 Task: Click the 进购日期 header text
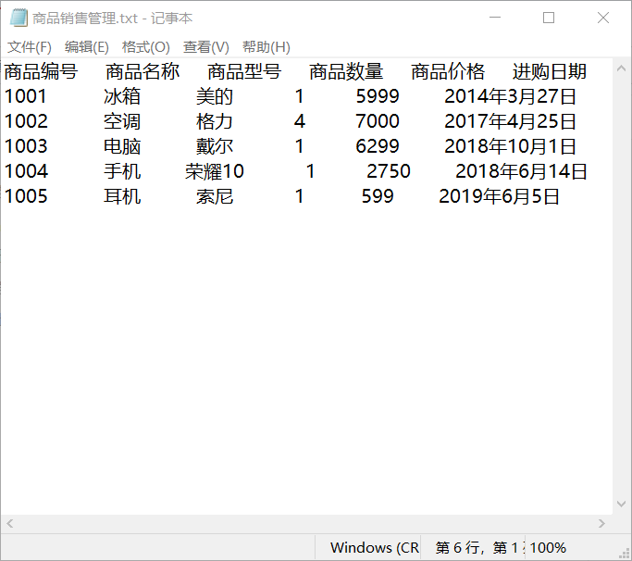549,72
